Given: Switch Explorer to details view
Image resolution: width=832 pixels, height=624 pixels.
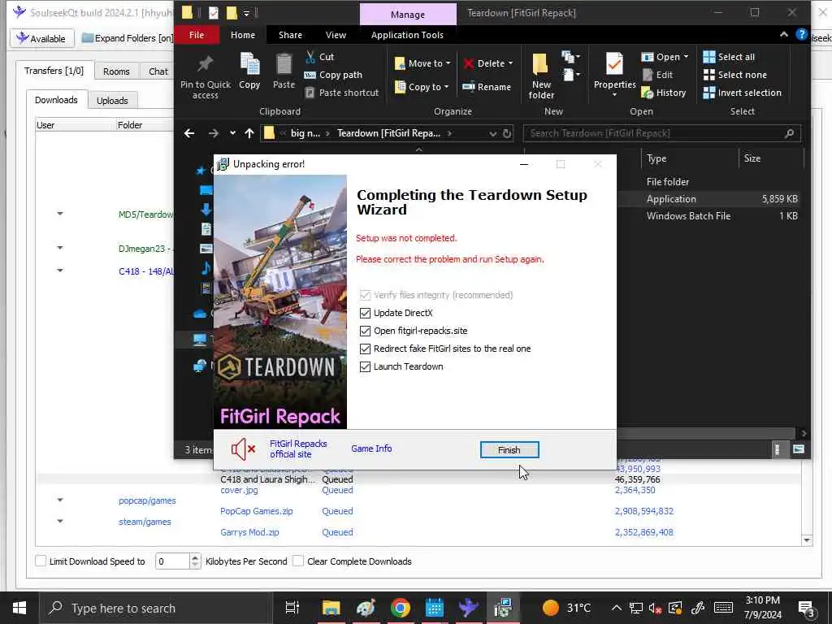Looking at the screenshot, I should point(778,449).
